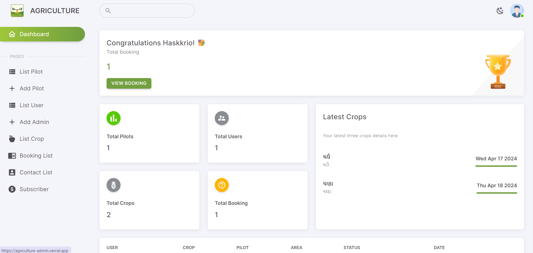Click the search magnifier icon

tap(108, 11)
